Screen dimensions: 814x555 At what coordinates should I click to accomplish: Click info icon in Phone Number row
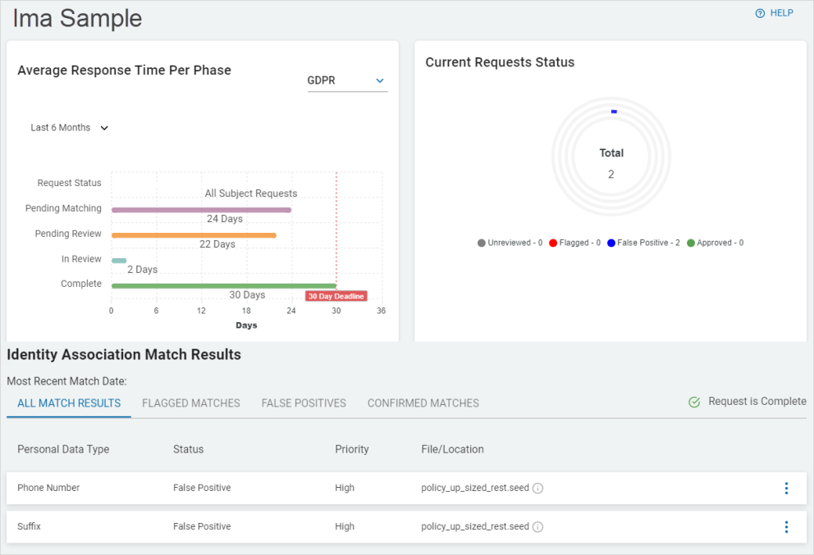coord(538,489)
